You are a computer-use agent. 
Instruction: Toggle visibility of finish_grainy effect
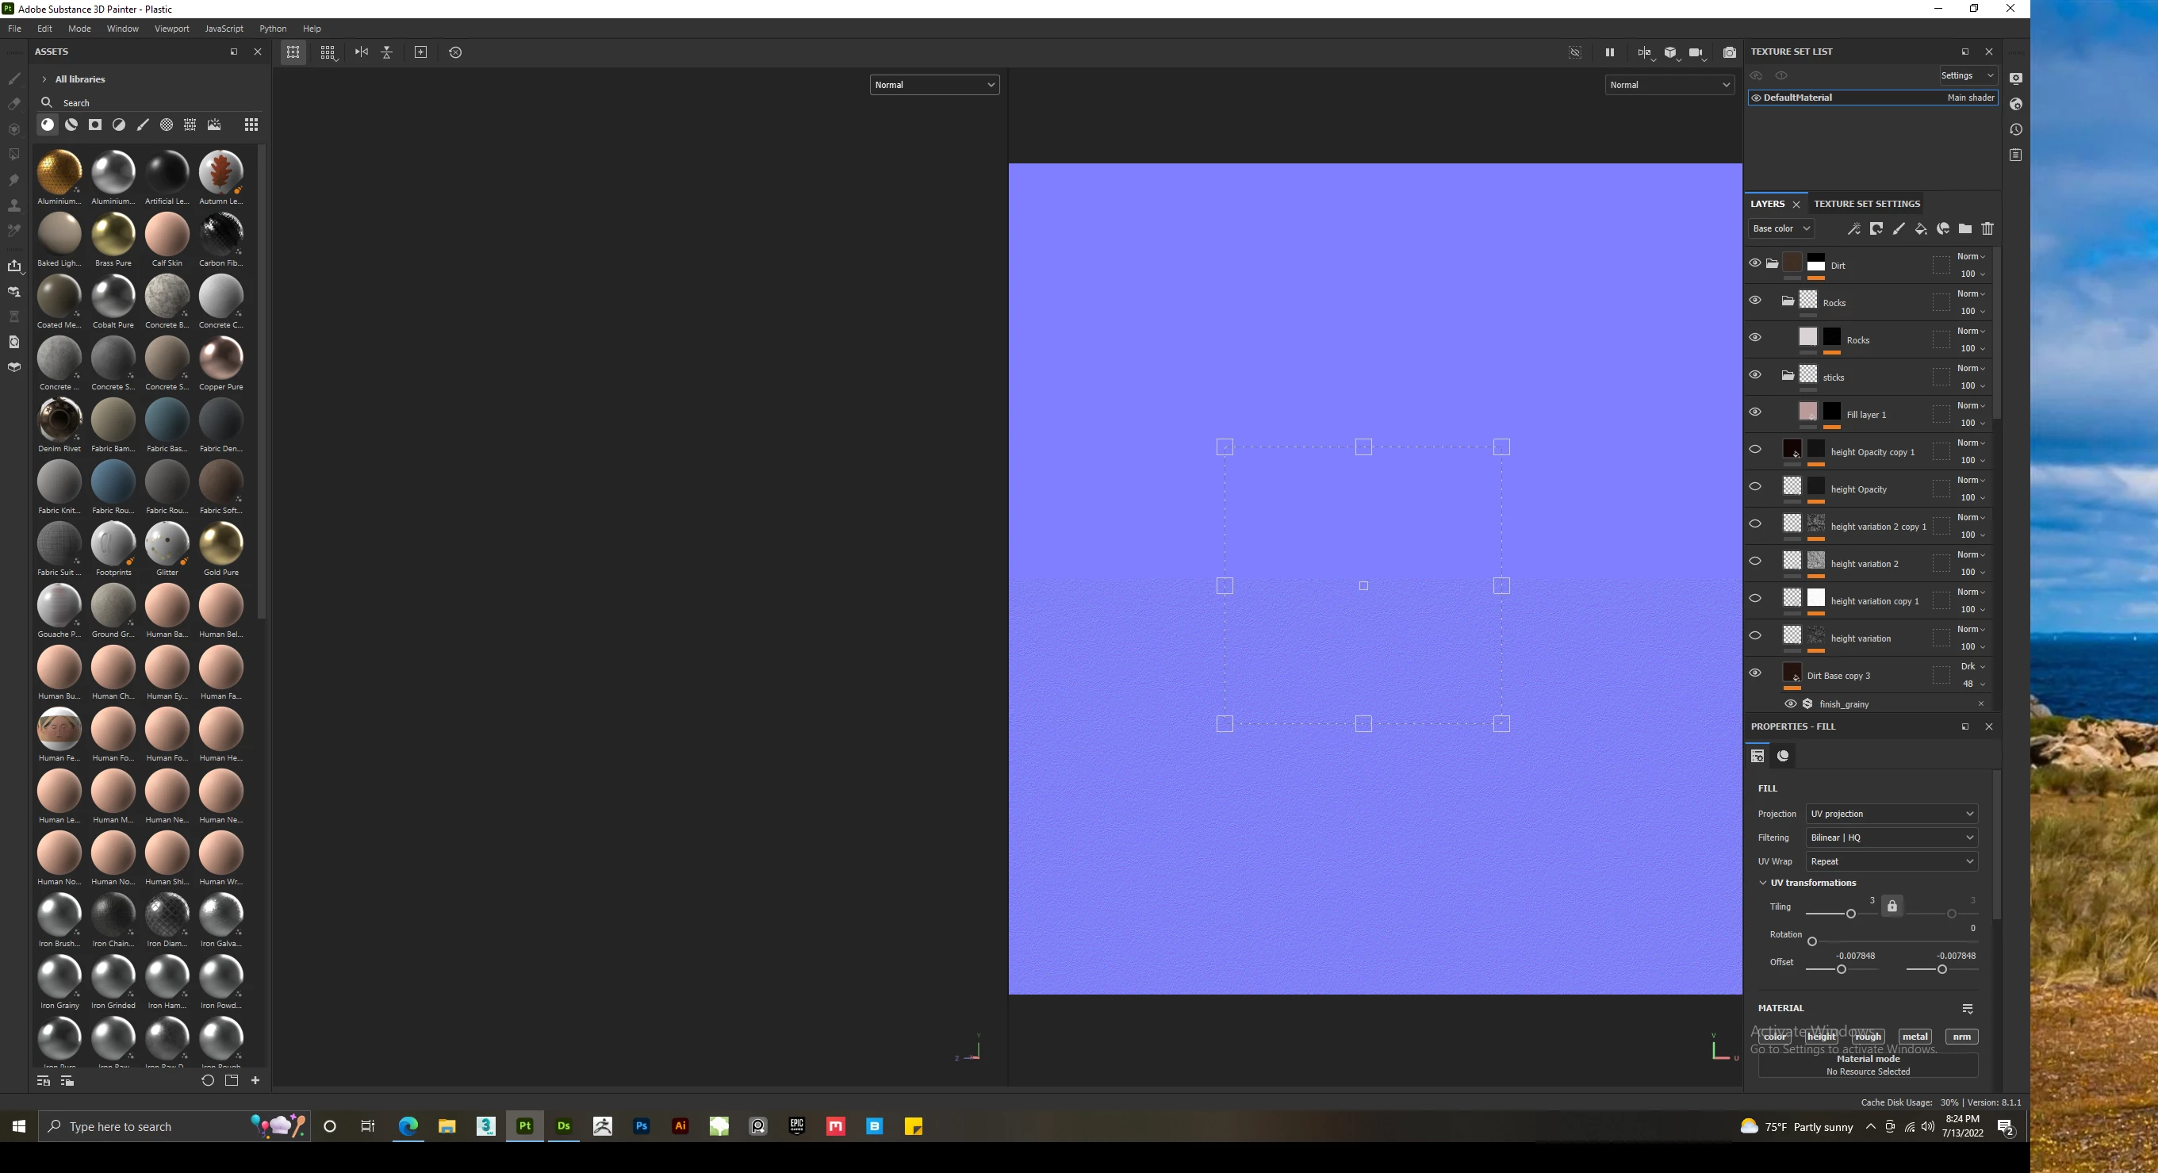[x=1790, y=703]
